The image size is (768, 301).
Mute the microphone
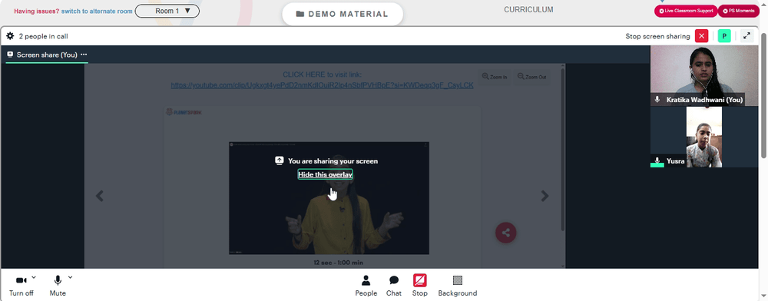pos(58,286)
